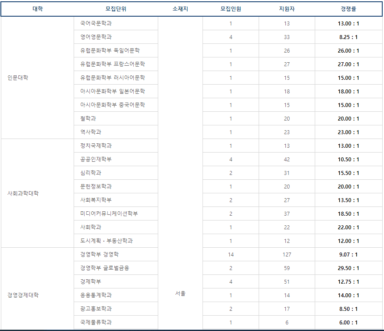Select the 국어국문학과 row label
The image size is (384, 331).
(96, 23)
